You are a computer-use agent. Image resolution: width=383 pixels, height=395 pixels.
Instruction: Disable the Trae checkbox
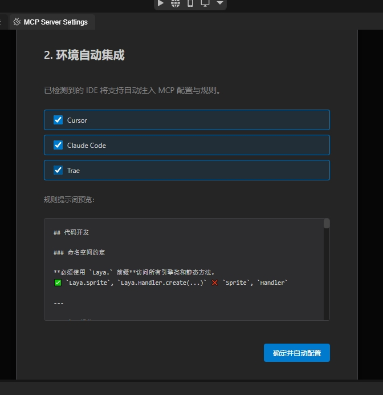coord(58,170)
